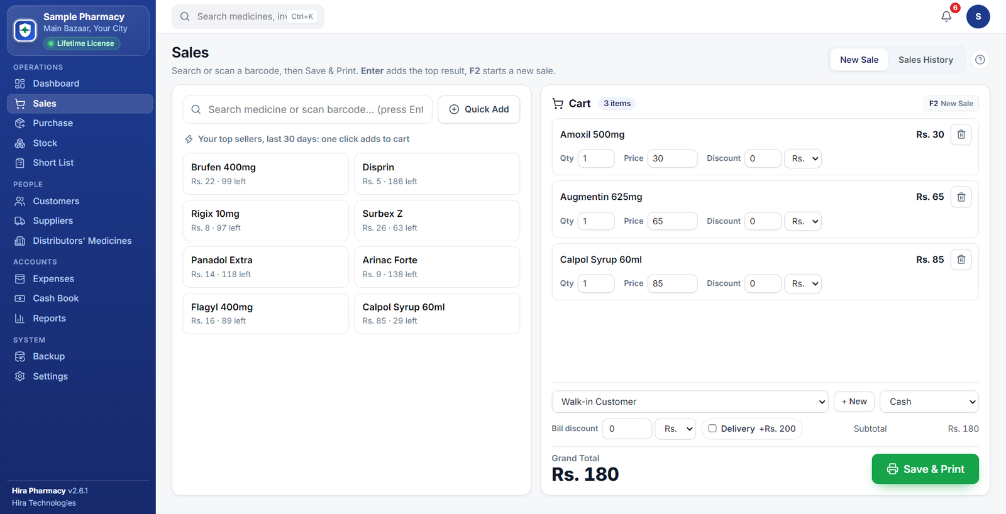Click the medicine search barcode field

307,109
